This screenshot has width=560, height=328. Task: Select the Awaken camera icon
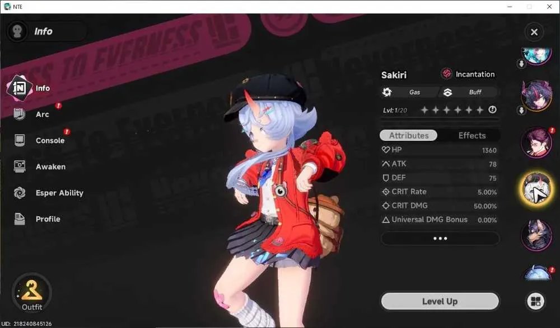(x=20, y=167)
